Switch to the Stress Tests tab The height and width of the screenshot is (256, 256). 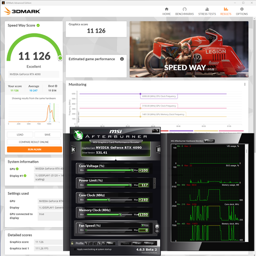[x=207, y=11]
